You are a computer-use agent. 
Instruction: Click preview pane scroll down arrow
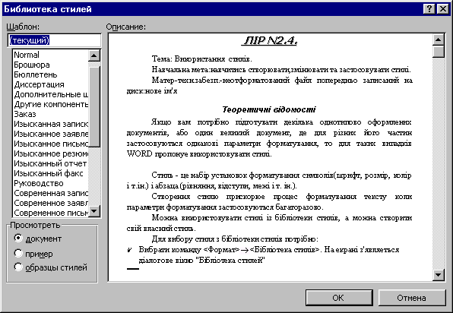click(x=439, y=275)
